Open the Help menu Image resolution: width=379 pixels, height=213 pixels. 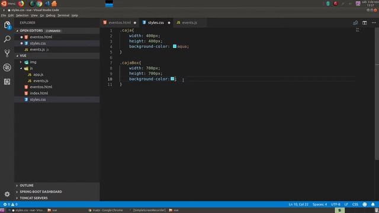click(x=75, y=15)
